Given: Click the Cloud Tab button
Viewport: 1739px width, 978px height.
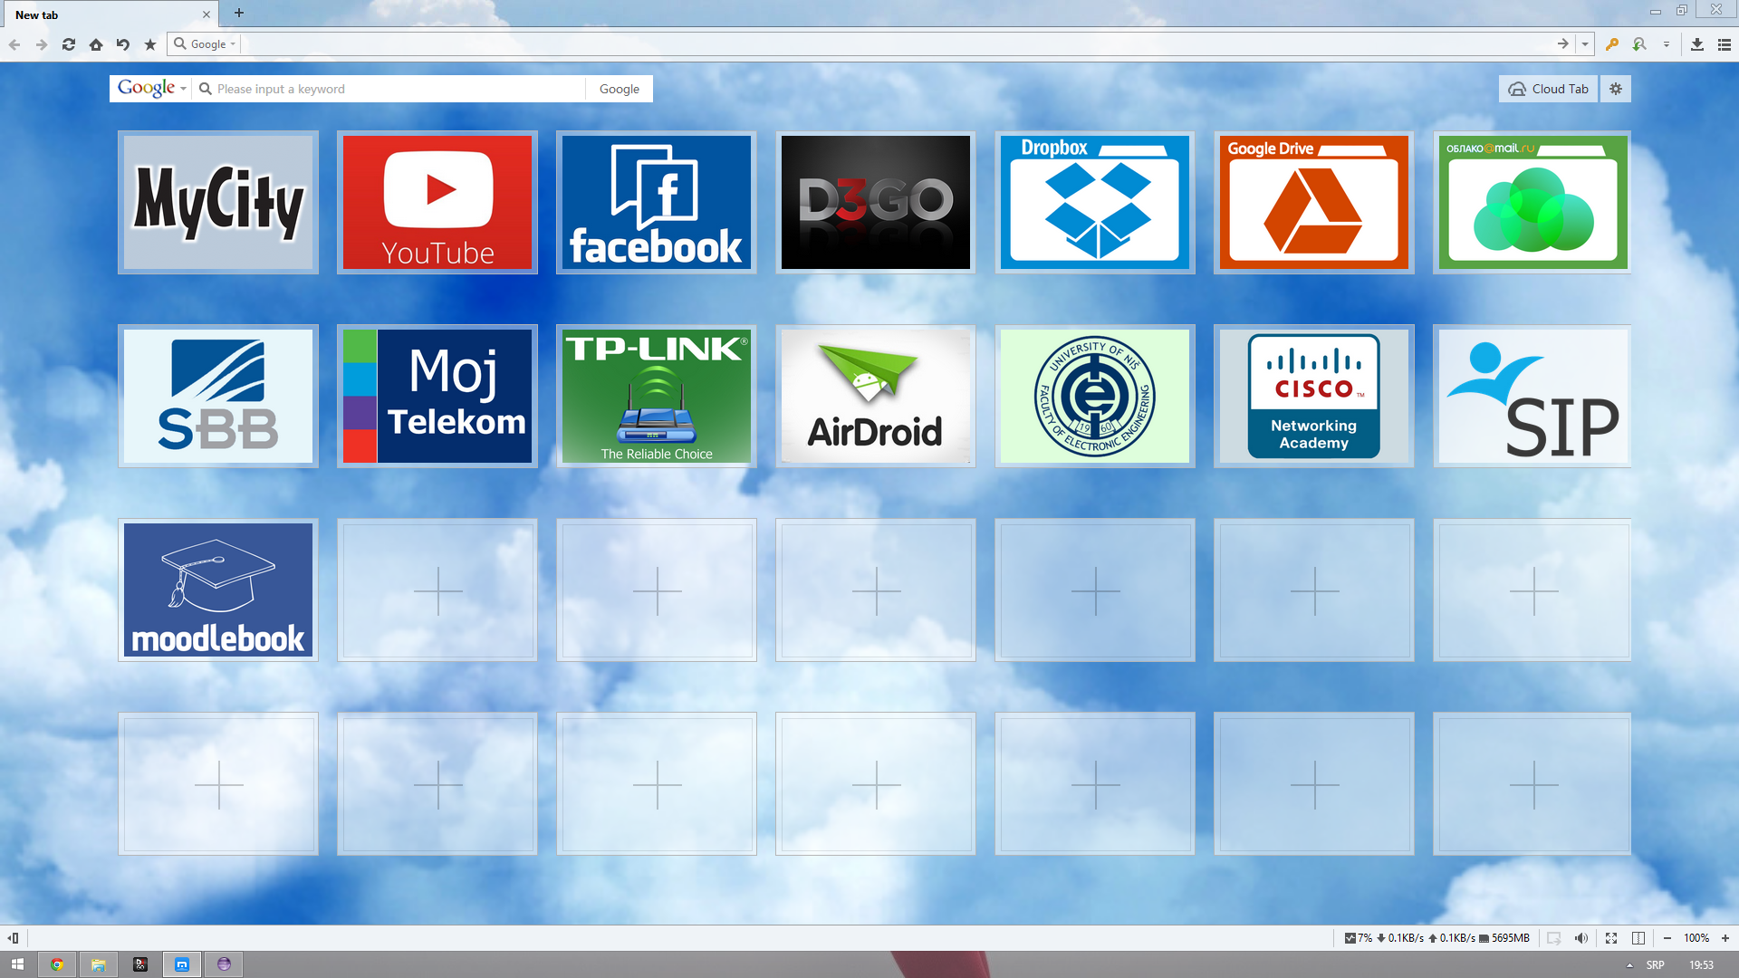Looking at the screenshot, I should (x=1549, y=89).
